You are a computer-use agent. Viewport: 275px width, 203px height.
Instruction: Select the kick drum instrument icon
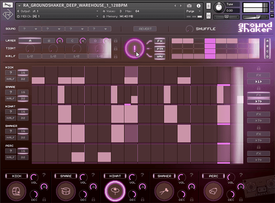(x=16, y=191)
